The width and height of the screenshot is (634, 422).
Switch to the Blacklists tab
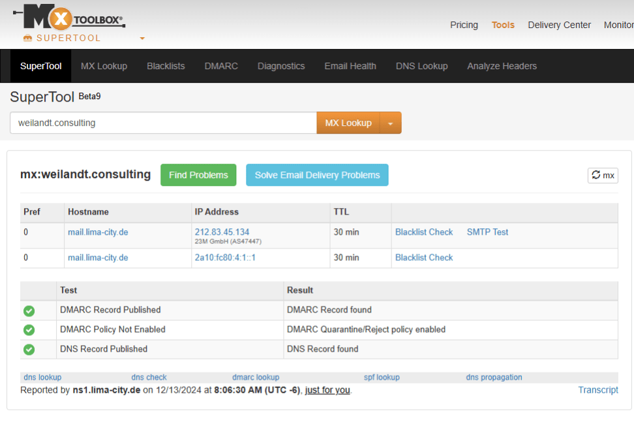(x=166, y=67)
